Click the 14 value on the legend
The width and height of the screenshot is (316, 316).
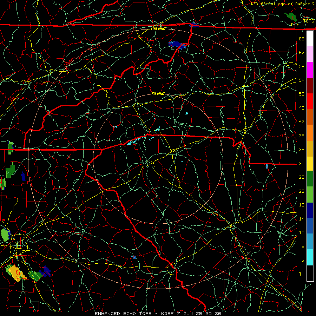click(x=302, y=219)
